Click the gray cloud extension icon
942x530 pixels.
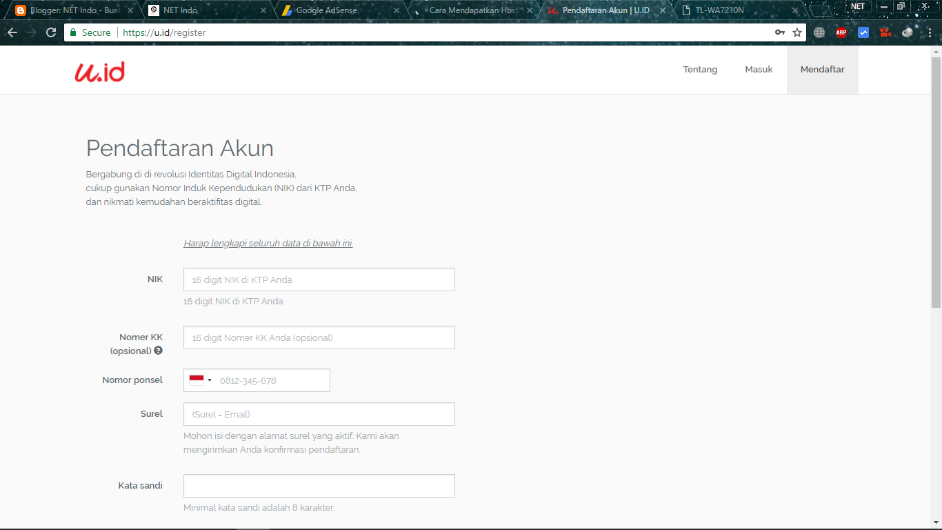(908, 32)
